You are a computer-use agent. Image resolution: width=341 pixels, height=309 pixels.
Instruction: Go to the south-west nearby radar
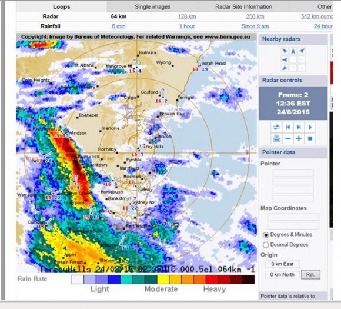click(x=285, y=68)
